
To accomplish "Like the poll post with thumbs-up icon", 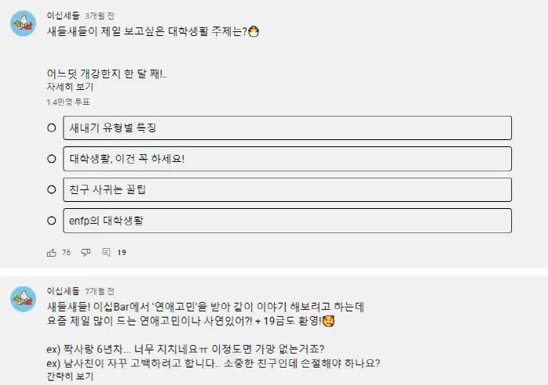I will (x=52, y=253).
